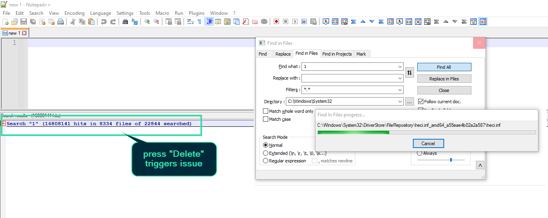Click the Undo arrow icon
Screen dimensions: 548x218
pos(104,22)
